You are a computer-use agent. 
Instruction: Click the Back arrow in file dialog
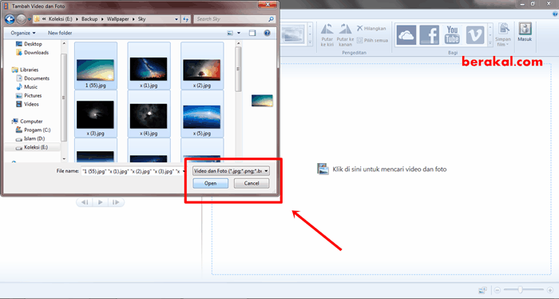tap(10, 19)
